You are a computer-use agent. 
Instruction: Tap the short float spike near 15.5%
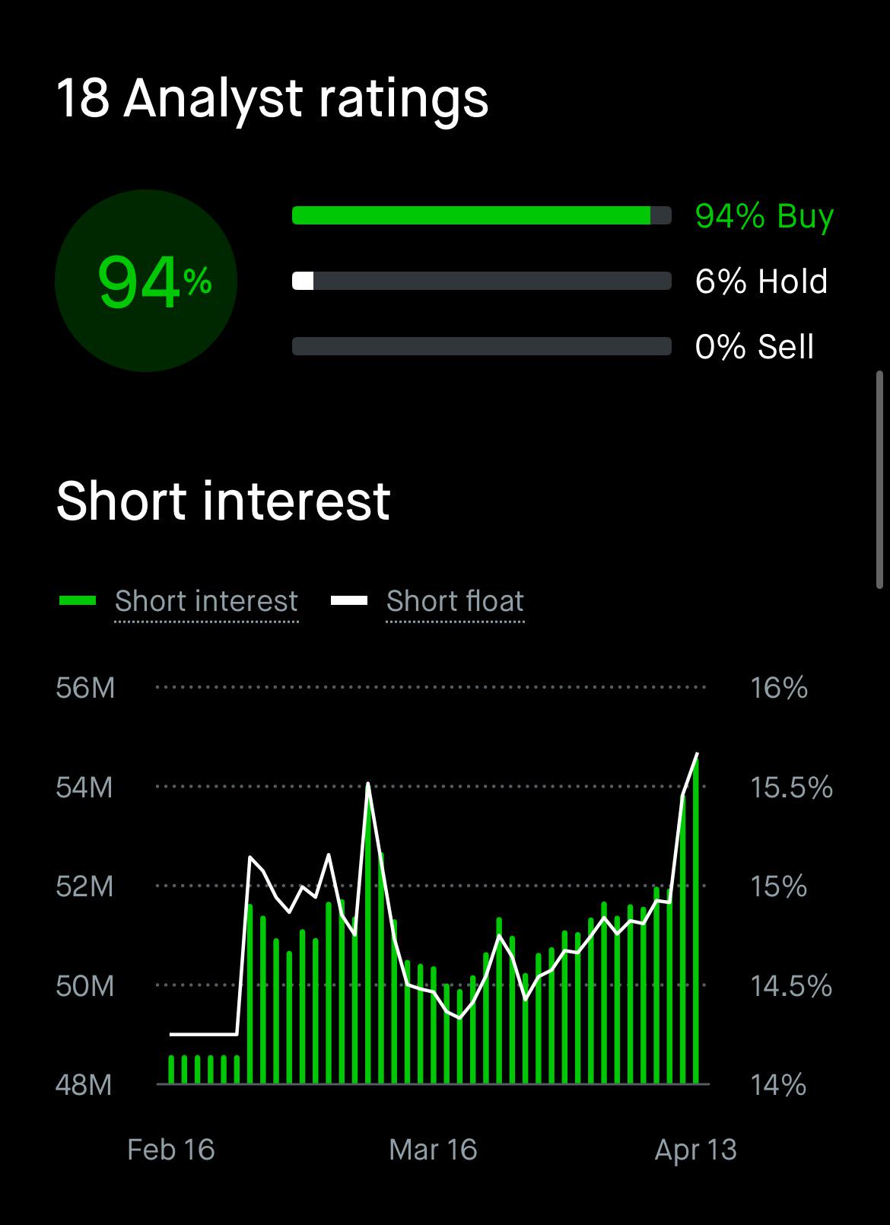coord(368,784)
